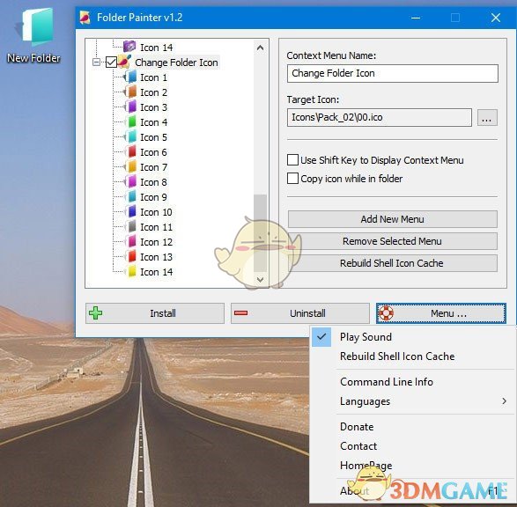Click the Menu ... button
Viewport: 517px width, 507px height.
(441, 313)
